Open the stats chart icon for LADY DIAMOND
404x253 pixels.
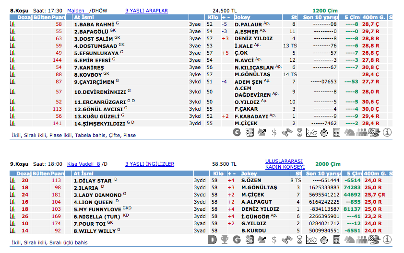click(x=12, y=195)
